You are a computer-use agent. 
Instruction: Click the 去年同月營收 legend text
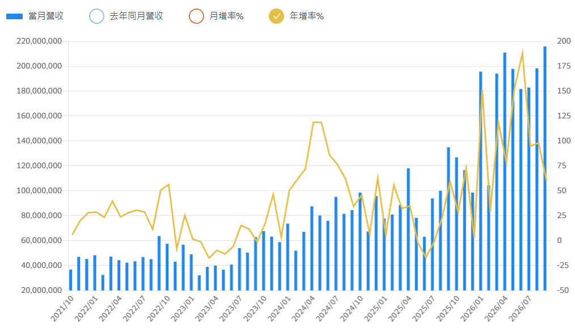pos(137,16)
